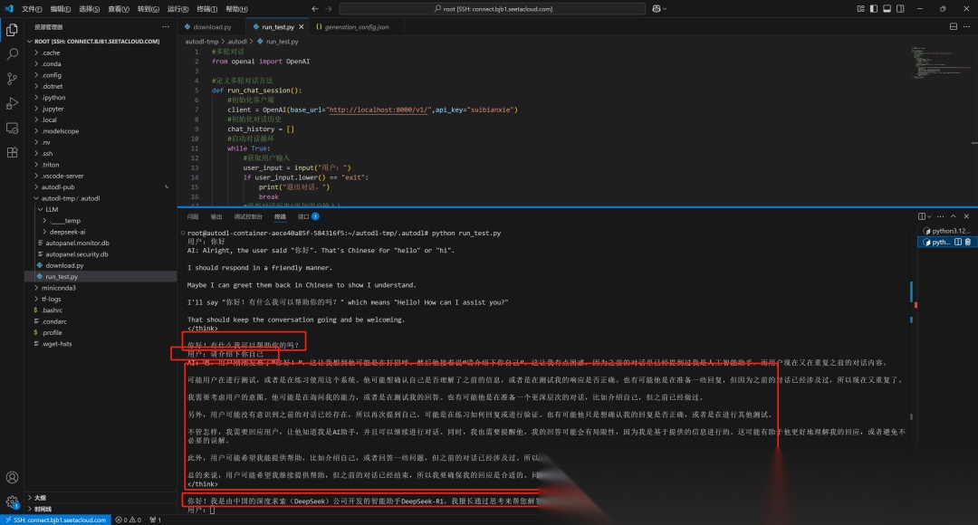Open the Search view in activity bar
Image resolution: width=978 pixels, height=525 pixels.
(12, 54)
